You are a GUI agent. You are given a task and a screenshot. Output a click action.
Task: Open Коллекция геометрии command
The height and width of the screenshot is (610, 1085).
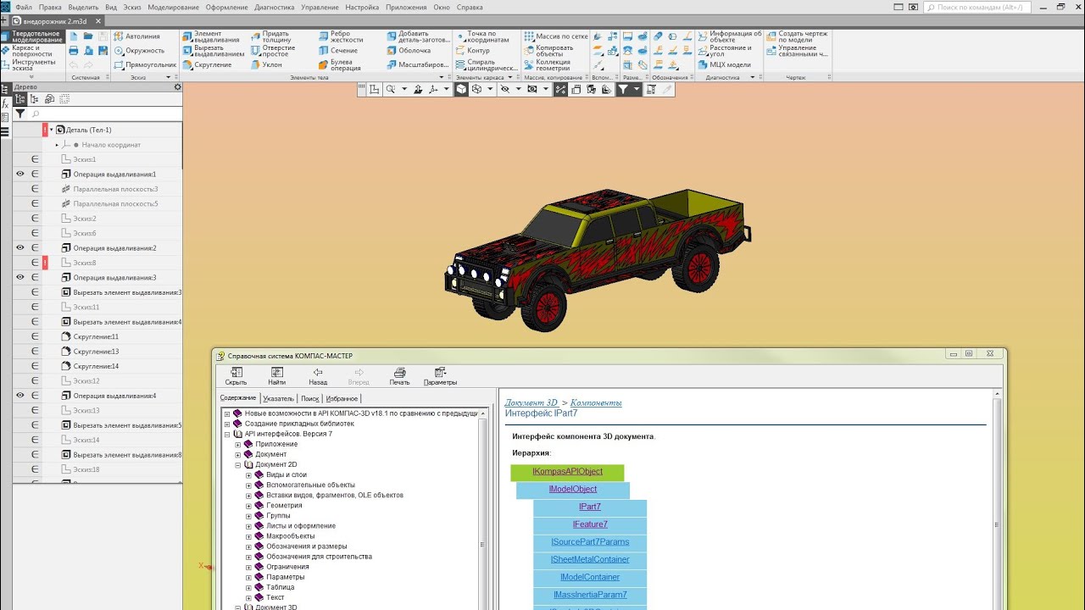[548, 64]
